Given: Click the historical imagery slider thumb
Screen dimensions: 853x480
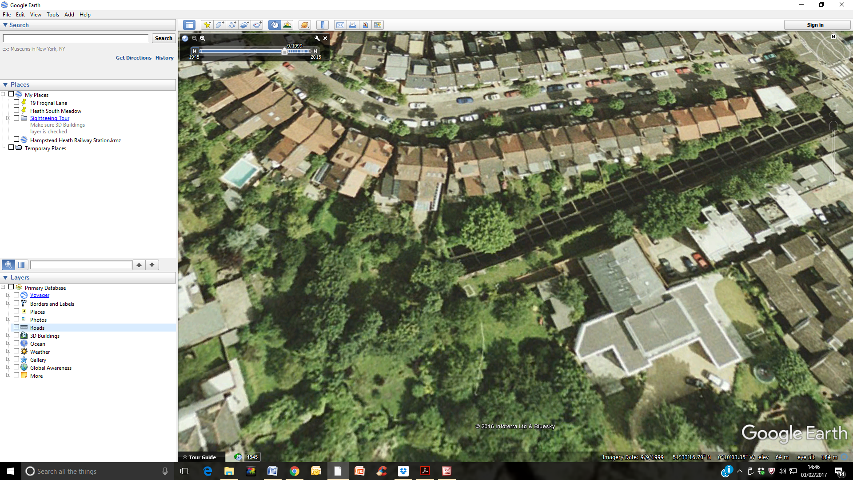Looking at the screenshot, I should (284, 52).
